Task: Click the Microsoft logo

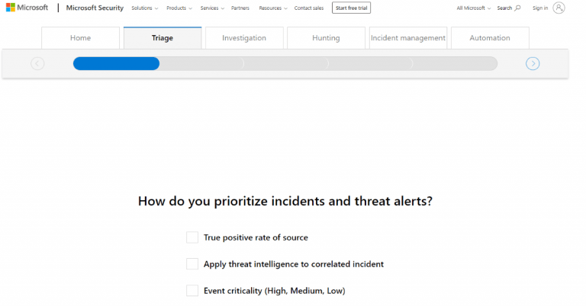Action: [25, 8]
